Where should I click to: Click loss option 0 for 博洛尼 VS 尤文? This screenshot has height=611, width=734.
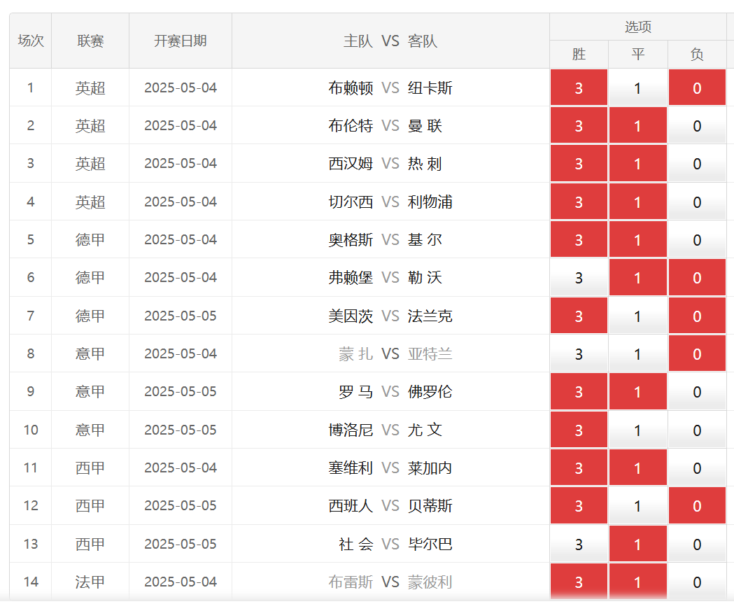pyautogui.click(x=697, y=430)
